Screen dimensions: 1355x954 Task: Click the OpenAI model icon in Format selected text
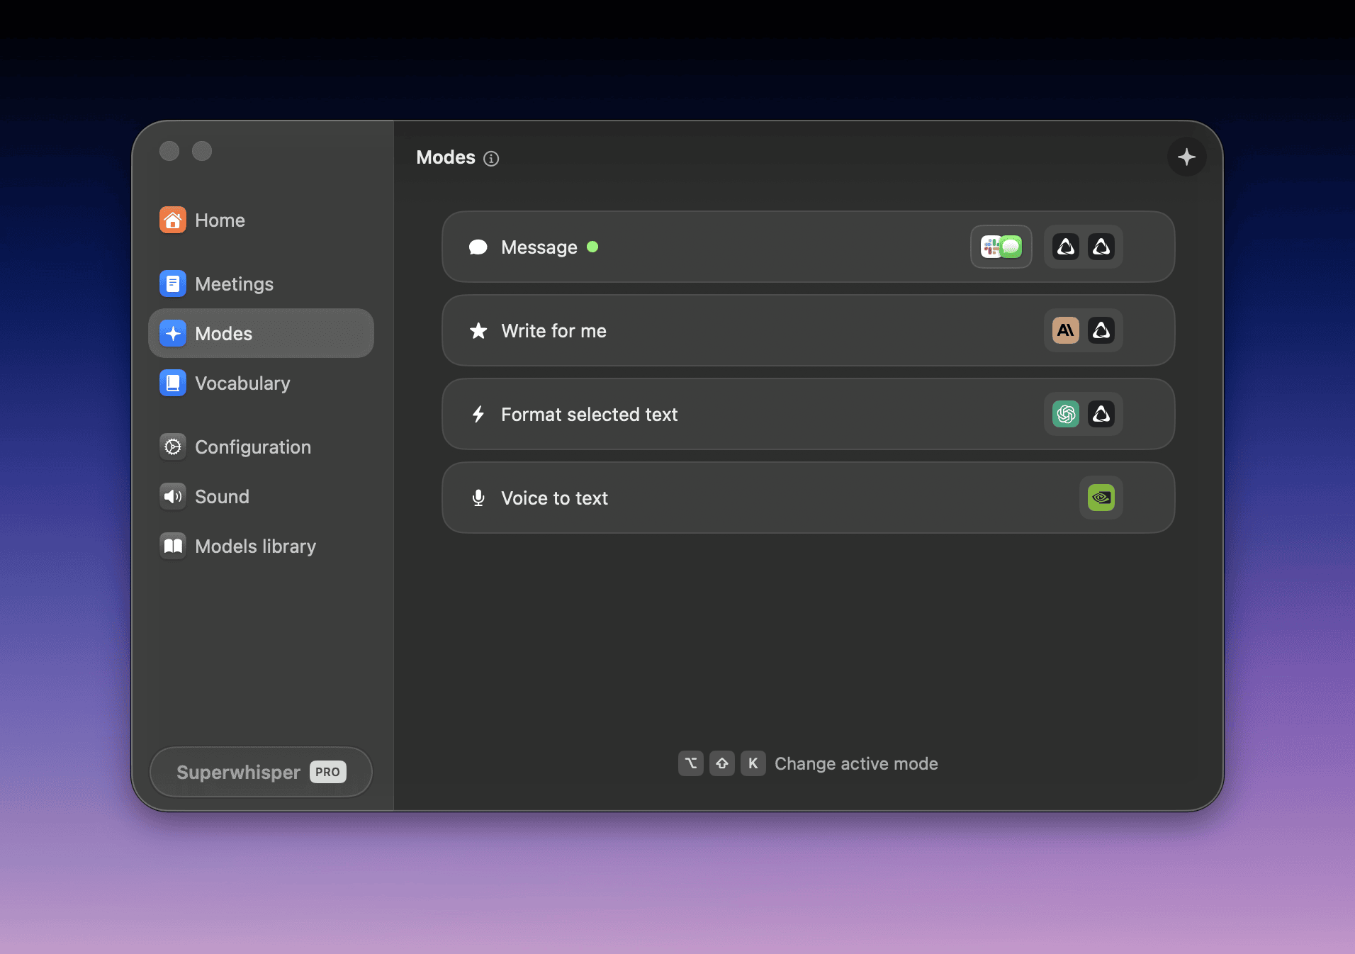tap(1066, 414)
